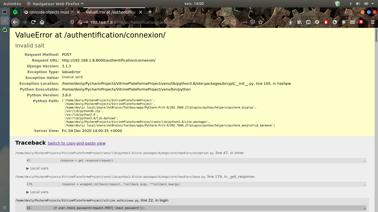Screen dimensions: 378x212
Task: Open the Firefox account icon
Action: (x=317, y=22)
